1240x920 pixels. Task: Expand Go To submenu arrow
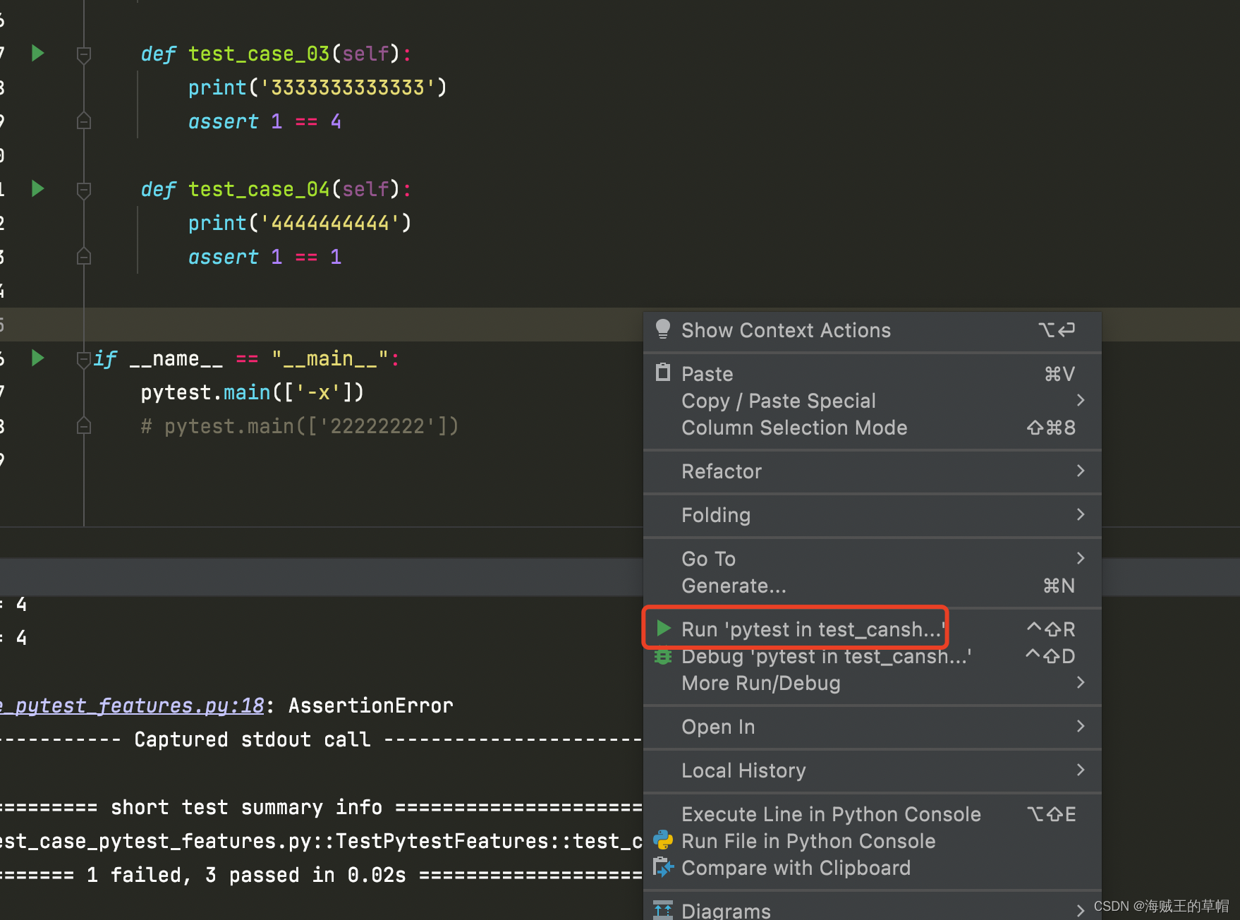[1081, 558]
